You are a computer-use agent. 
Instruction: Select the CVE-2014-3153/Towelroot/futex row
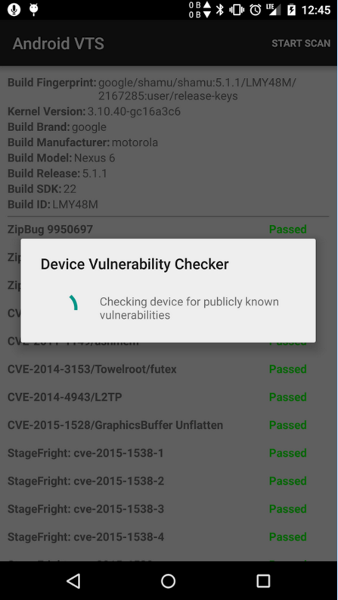[x=168, y=369]
